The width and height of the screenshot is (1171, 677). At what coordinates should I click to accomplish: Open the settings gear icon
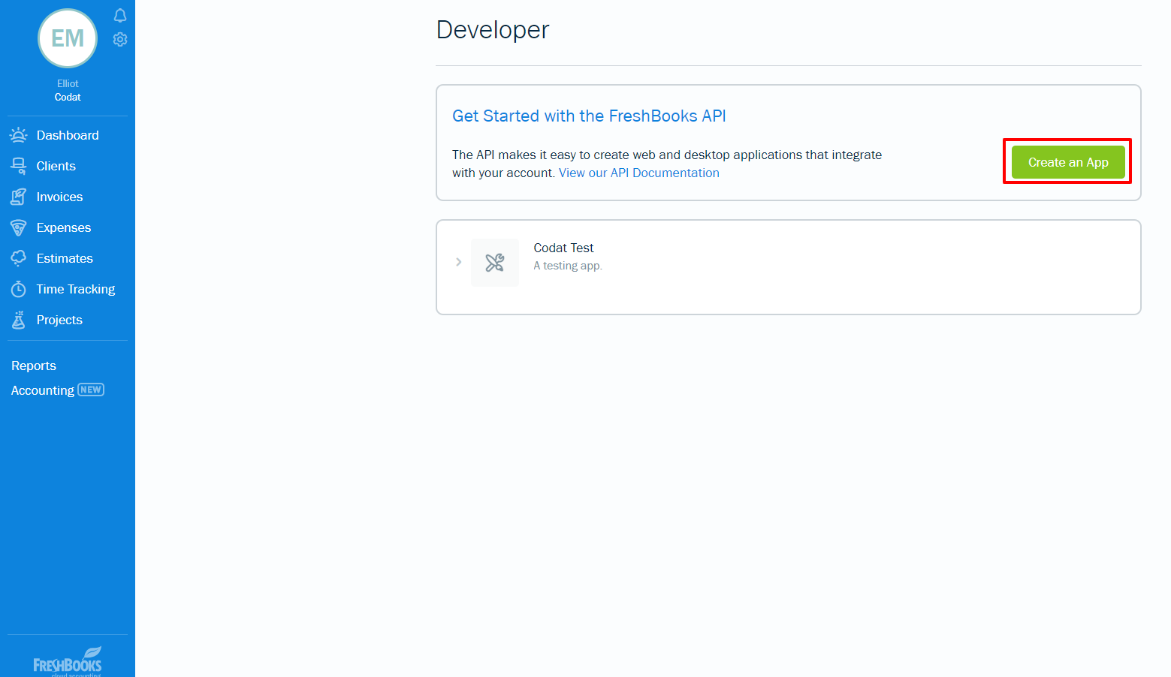point(120,39)
